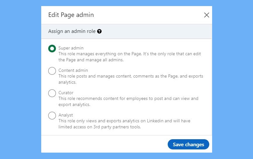Viewport: 253px width, 159px height.
Task: Click the "Edit Page admin" dialog title
Action: [71, 15]
